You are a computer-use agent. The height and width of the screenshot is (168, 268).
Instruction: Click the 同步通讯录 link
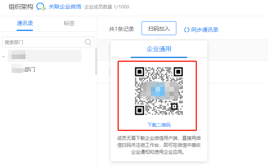pyautogui.click(x=205, y=30)
